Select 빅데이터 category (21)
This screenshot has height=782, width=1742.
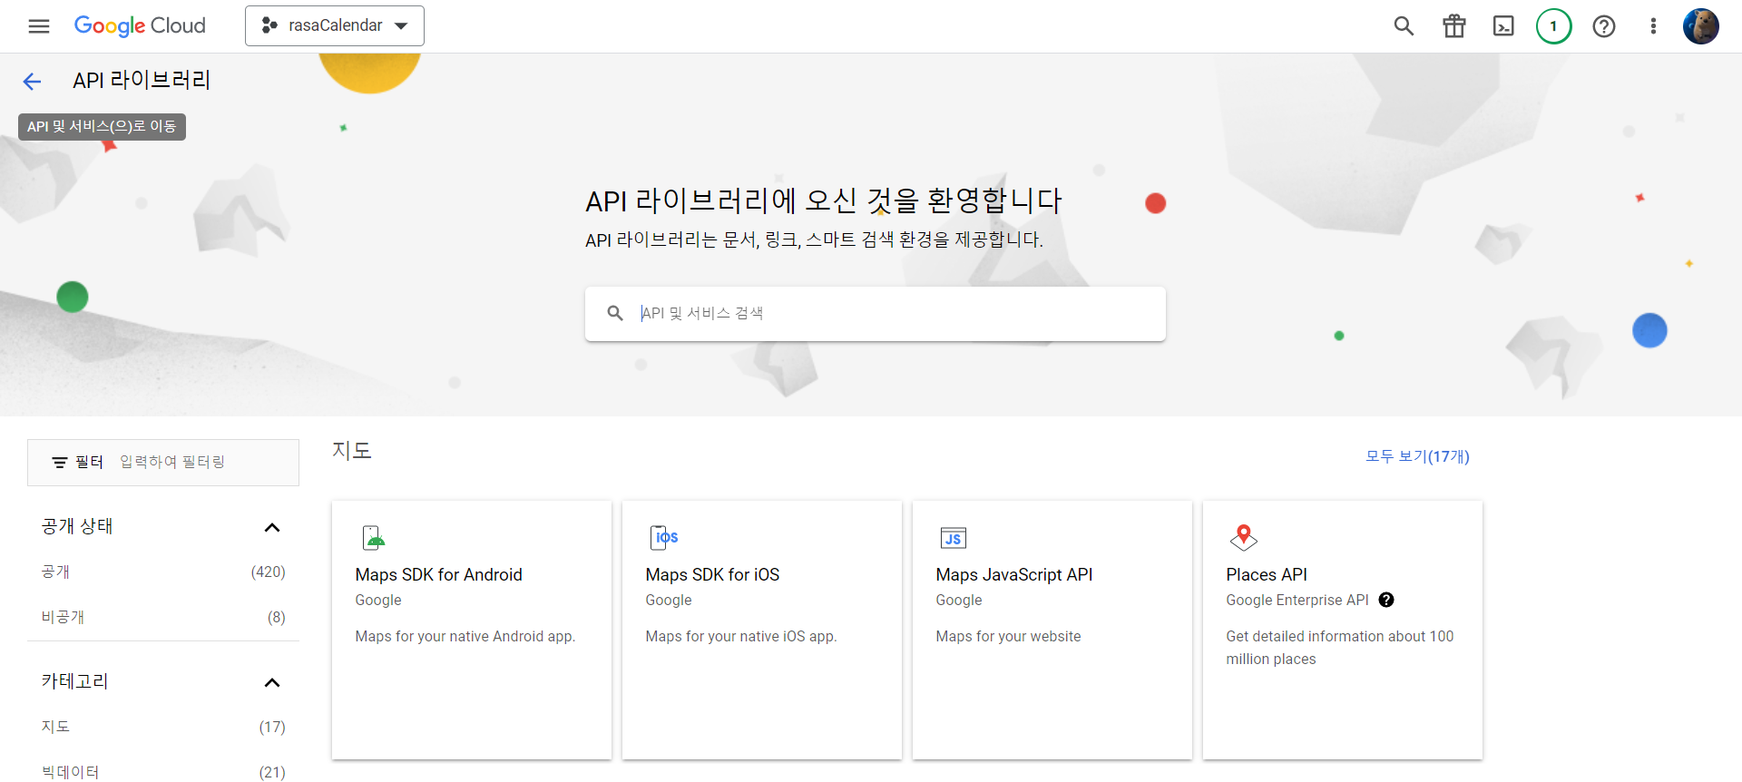tap(163, 772)
